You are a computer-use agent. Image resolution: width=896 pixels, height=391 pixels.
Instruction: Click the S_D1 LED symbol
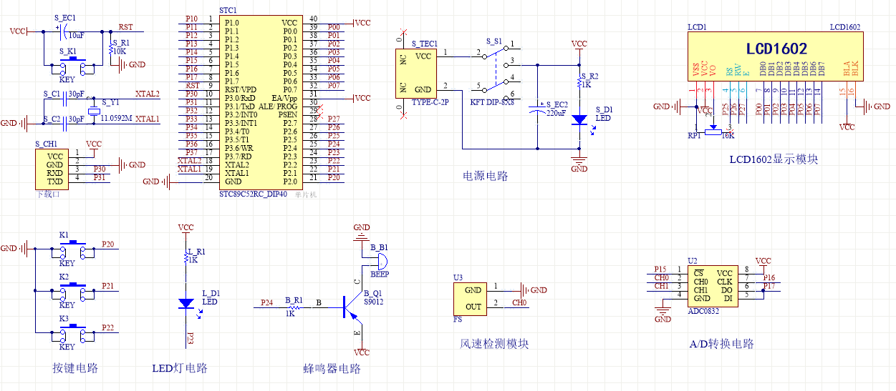(x=579, y=120)
